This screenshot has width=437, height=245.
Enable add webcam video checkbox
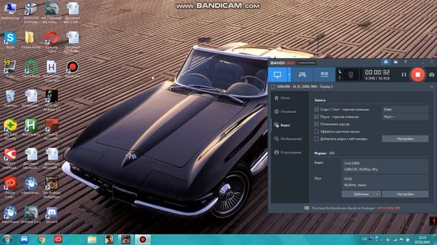point(316,139)
